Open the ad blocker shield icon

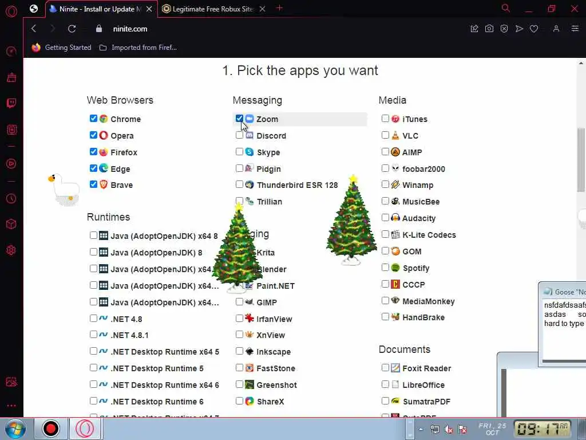pyautogui.click(x=504, y=29)
